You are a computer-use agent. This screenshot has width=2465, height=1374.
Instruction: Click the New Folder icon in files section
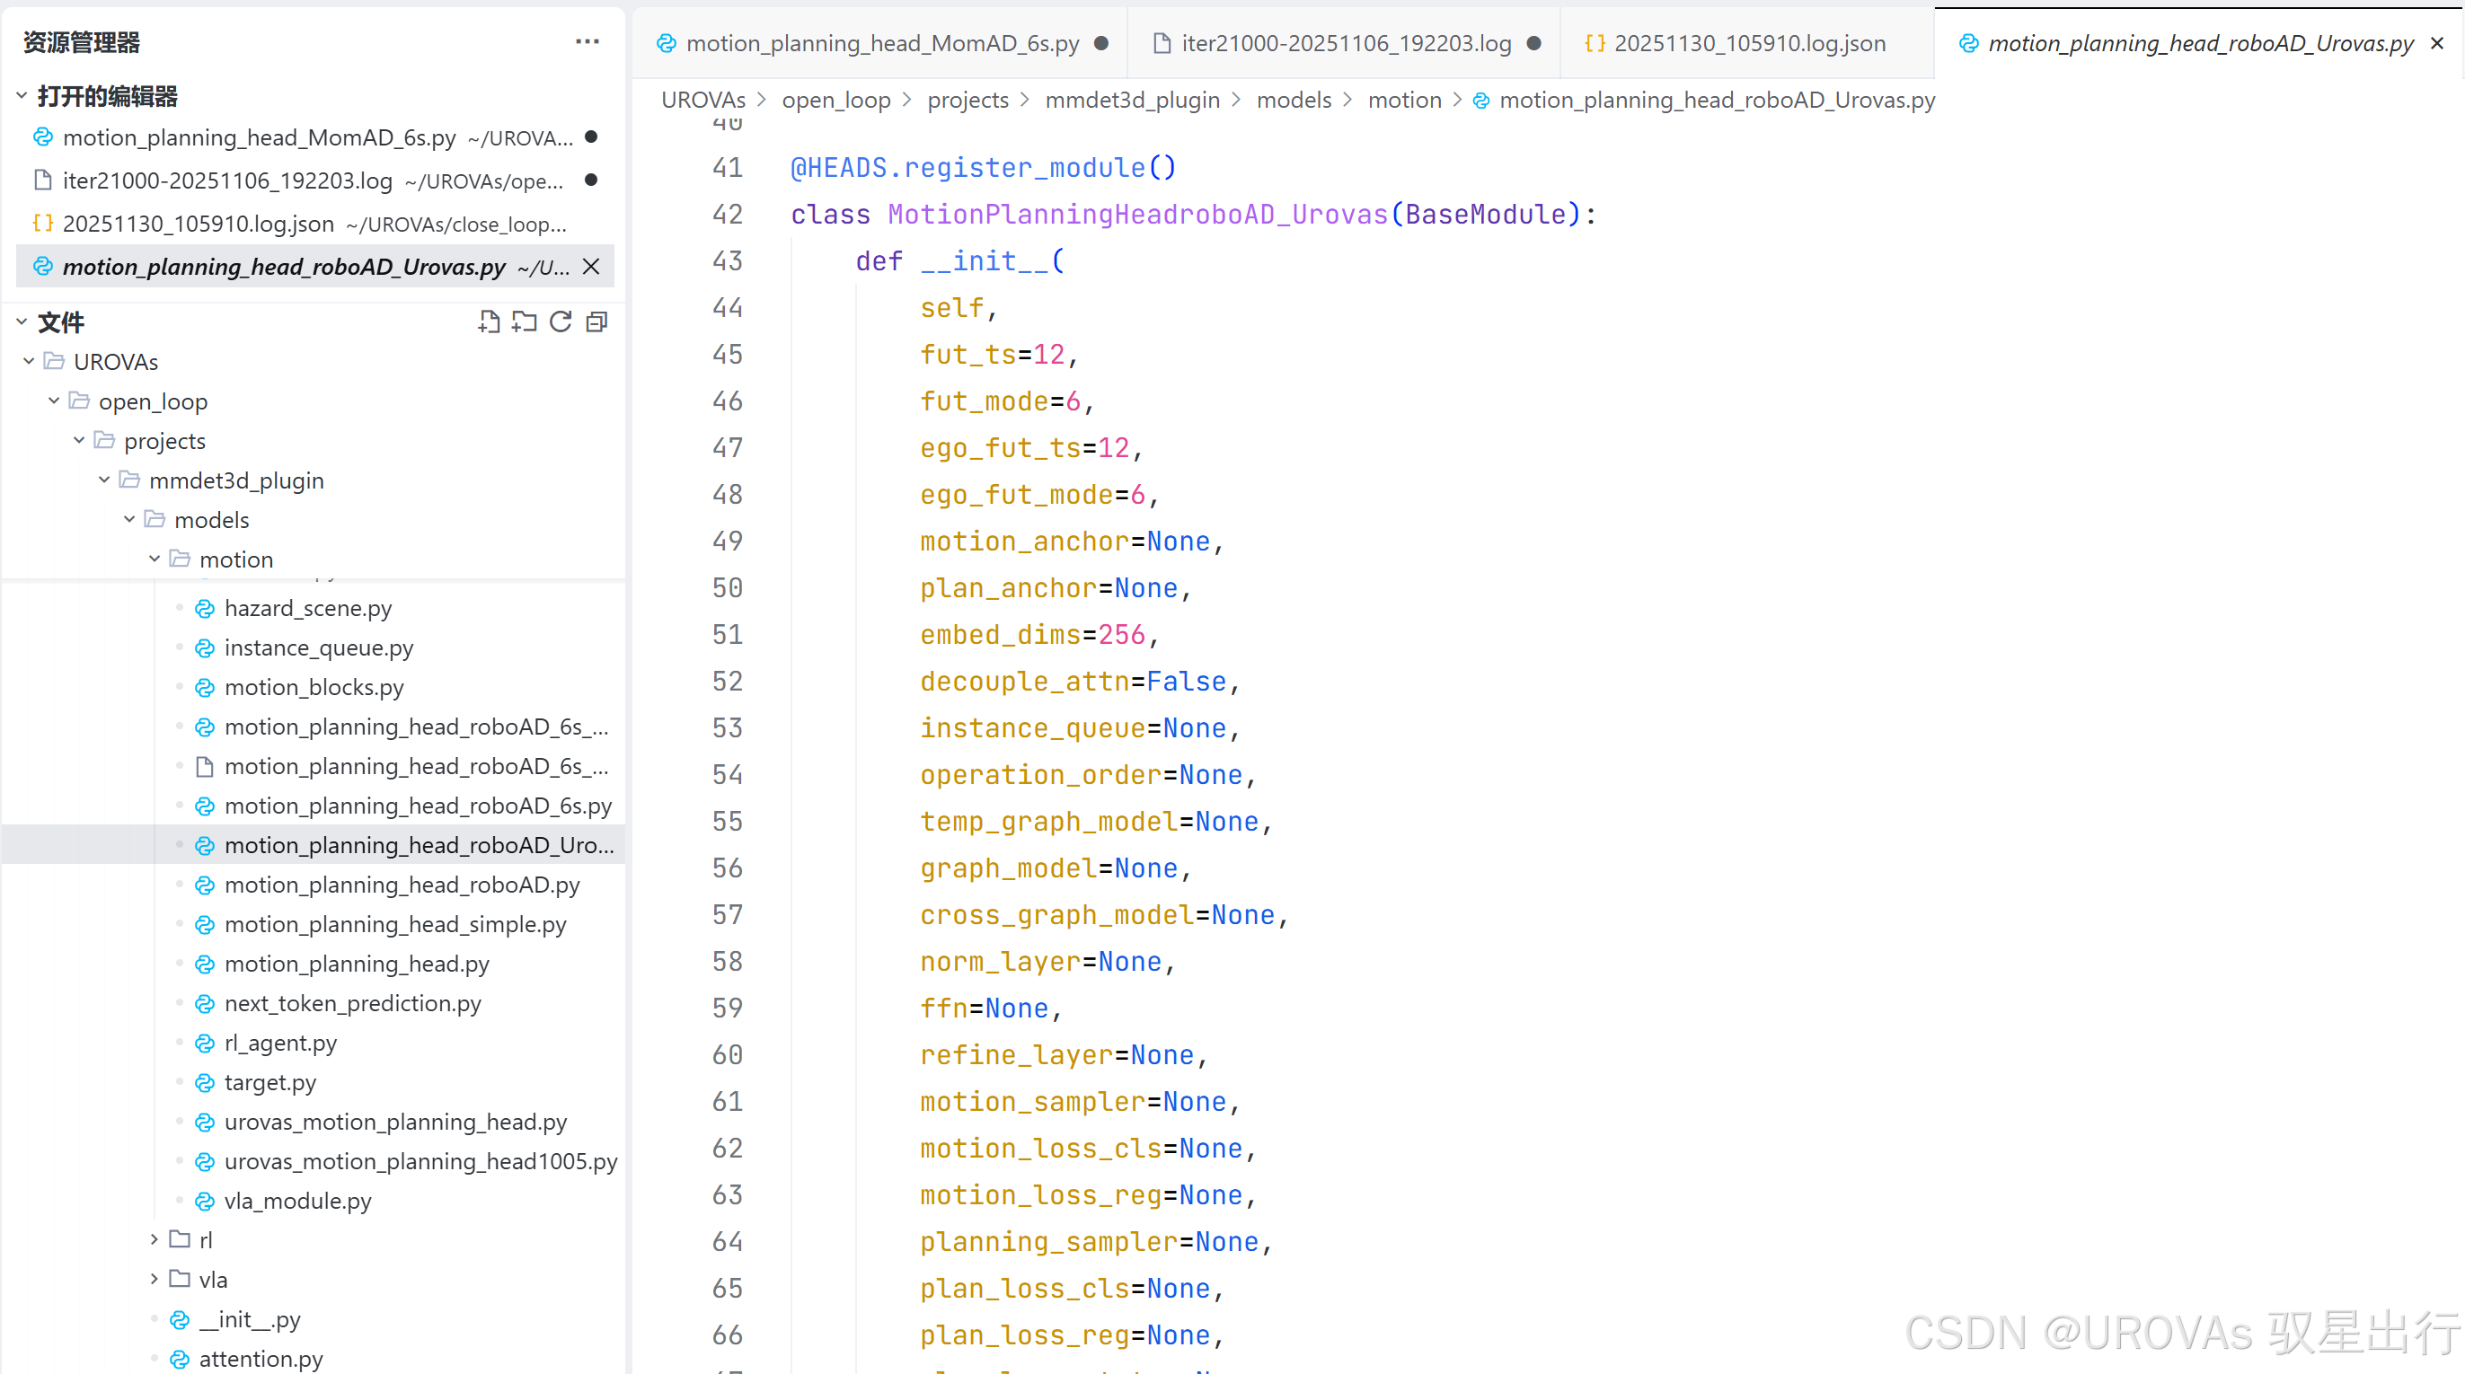click(525, 321)
